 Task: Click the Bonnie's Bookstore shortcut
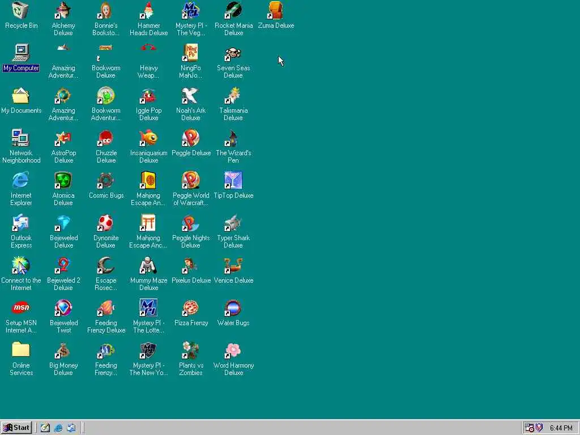(106, 10)
